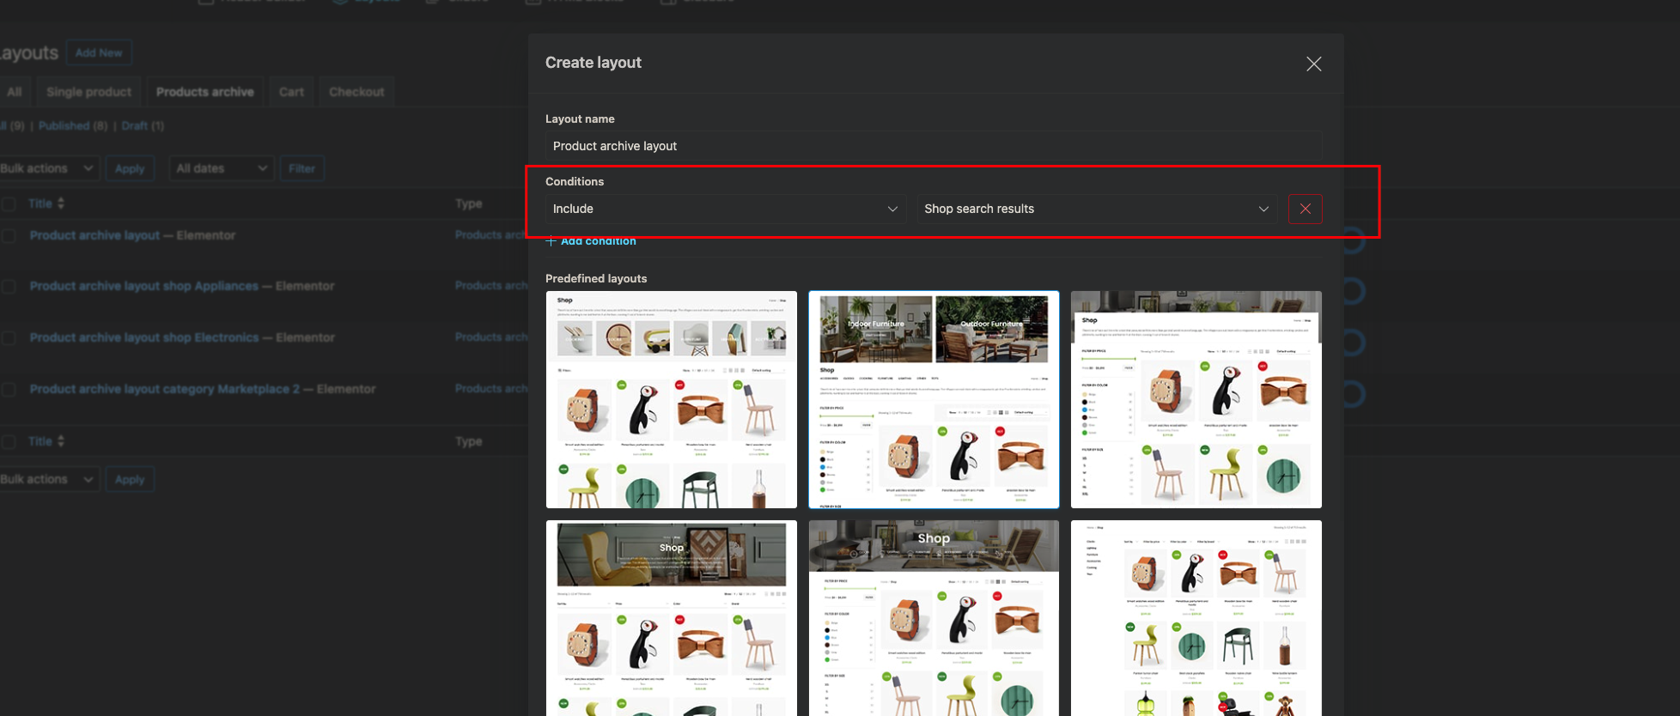
Task: Click the Filter button
Action: (301, 168)
